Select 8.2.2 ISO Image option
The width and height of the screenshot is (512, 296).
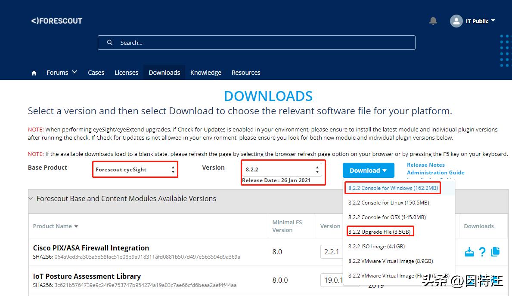point(376,246)
